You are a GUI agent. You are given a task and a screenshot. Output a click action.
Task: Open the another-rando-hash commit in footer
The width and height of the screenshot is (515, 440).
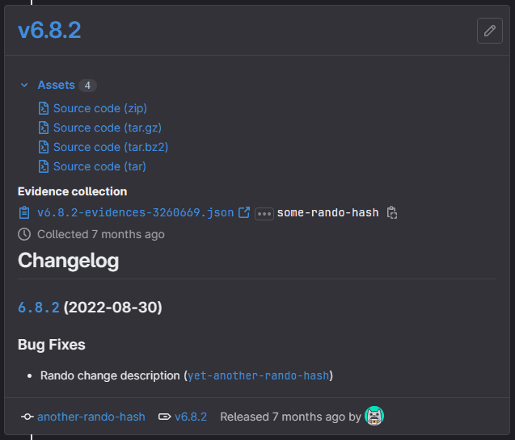coord(91,417)
